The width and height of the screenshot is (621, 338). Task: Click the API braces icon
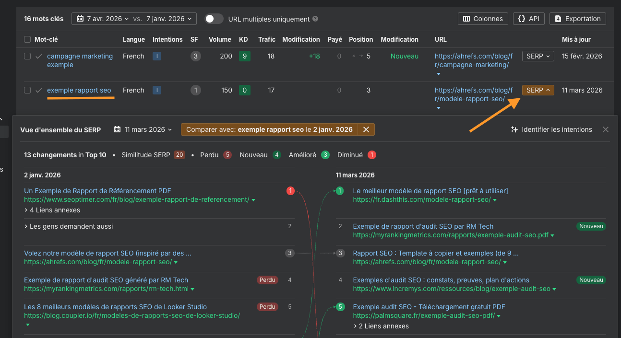coord(521,19)
